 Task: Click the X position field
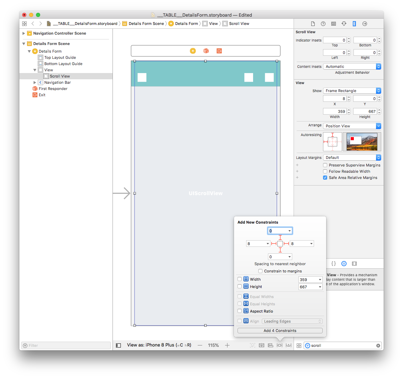(x=335, y=99)
